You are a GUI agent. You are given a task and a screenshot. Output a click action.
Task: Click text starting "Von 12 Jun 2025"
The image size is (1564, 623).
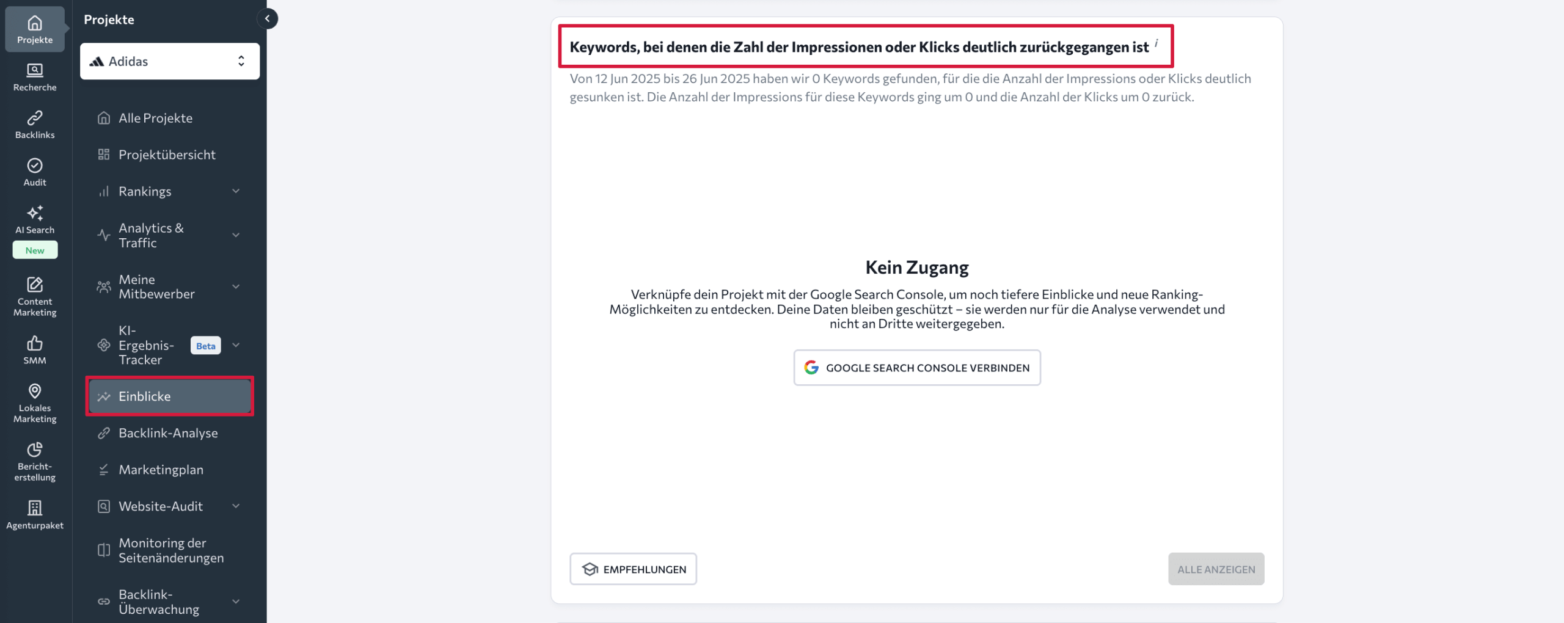coord(910,88)
